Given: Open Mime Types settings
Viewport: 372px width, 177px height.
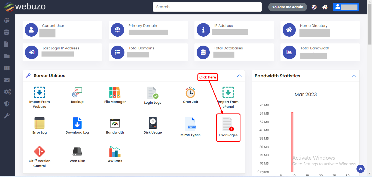Looking at the screenshot, I should point(190,127).
